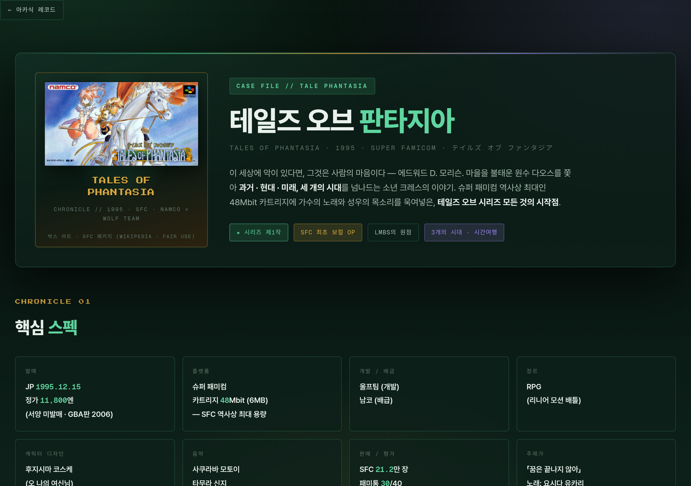The image size is (691, 486).
Task: Open the Tales of Phantasia box art
Action: (121, 124)
